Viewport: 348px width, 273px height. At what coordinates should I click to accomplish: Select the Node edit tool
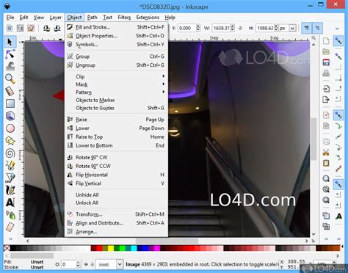point(10,54)
